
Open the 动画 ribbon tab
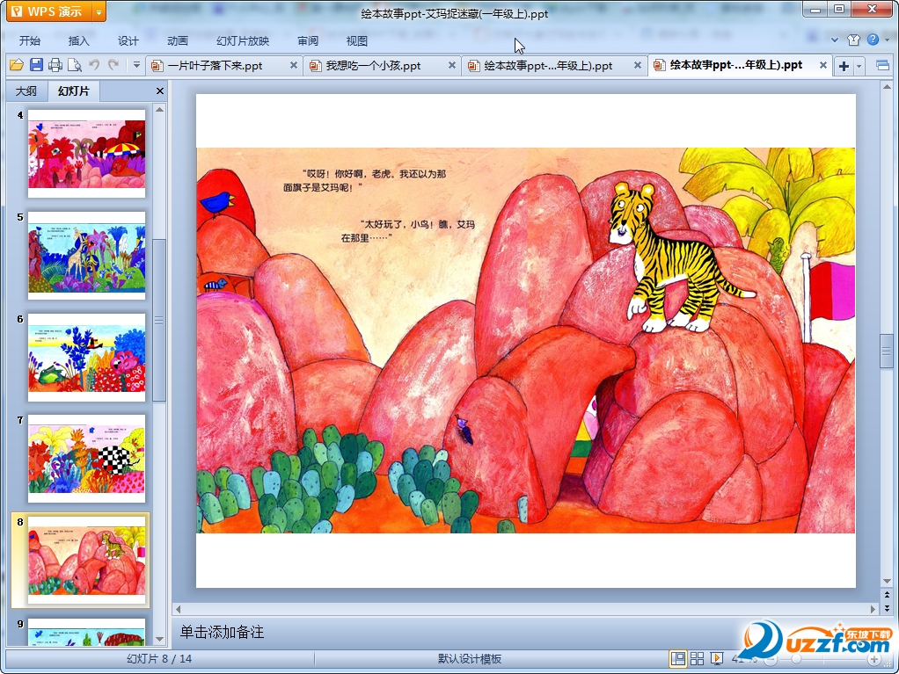(x=177, y=40)
